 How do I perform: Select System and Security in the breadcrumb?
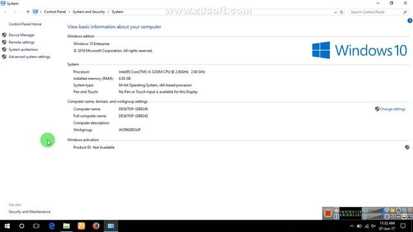[89, 12]
